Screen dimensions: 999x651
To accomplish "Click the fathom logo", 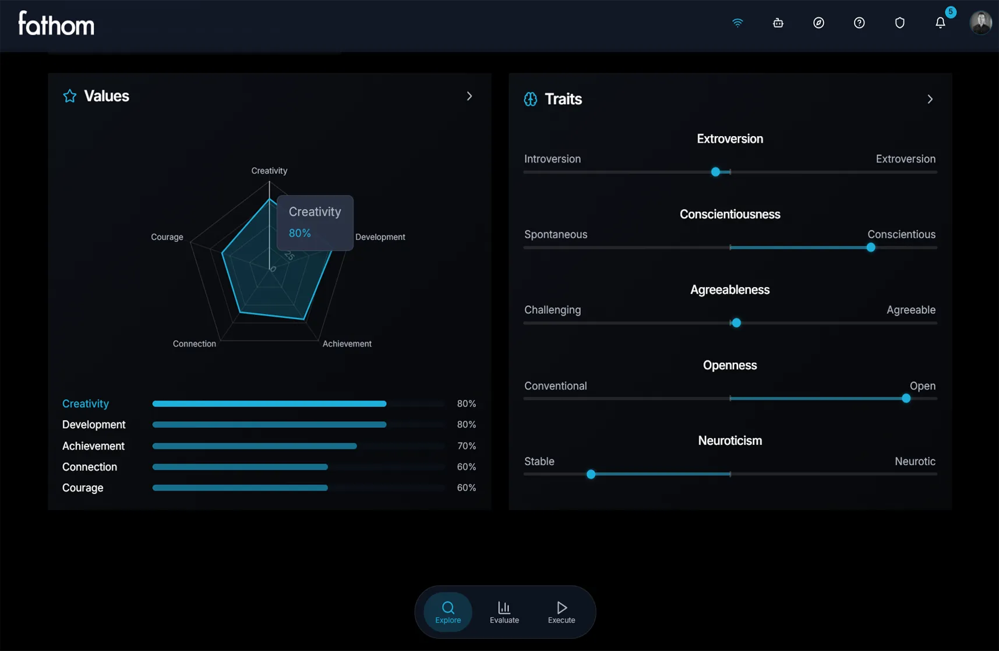I will pyautogui.click(x=56, y=23).
